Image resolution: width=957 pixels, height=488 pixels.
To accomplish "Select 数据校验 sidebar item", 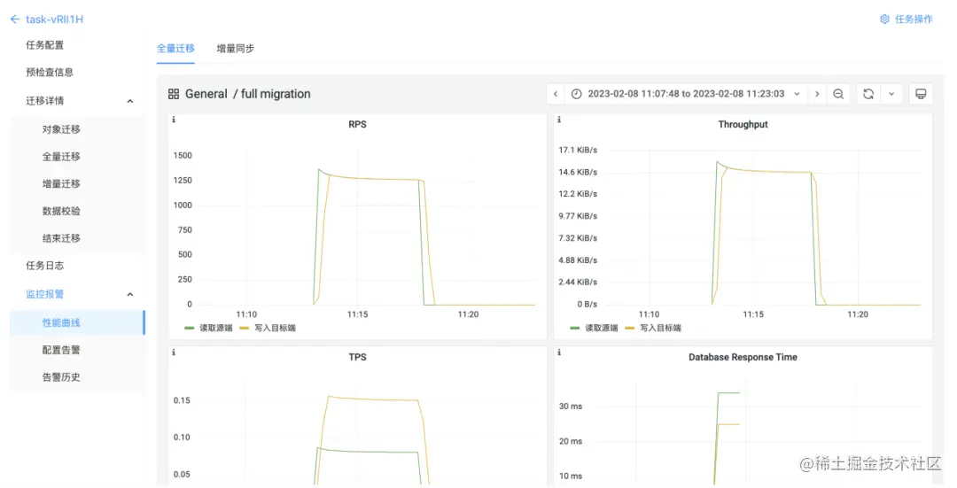I will pos(61,211).
